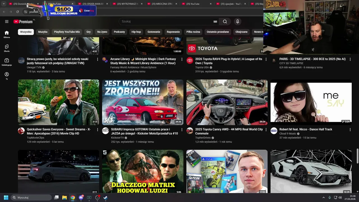Click the page vertical scrollbar thumb
This screenshot has height=202, width=359.
(357, 155)
